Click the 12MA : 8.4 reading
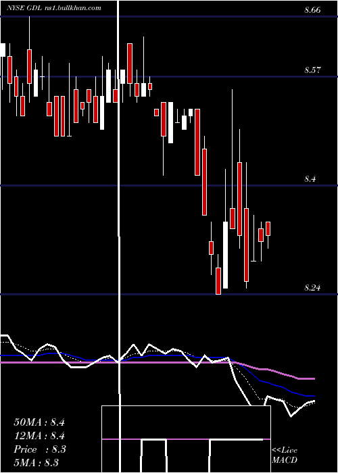This screenshot has width=338, height=473. coord(39,436)
